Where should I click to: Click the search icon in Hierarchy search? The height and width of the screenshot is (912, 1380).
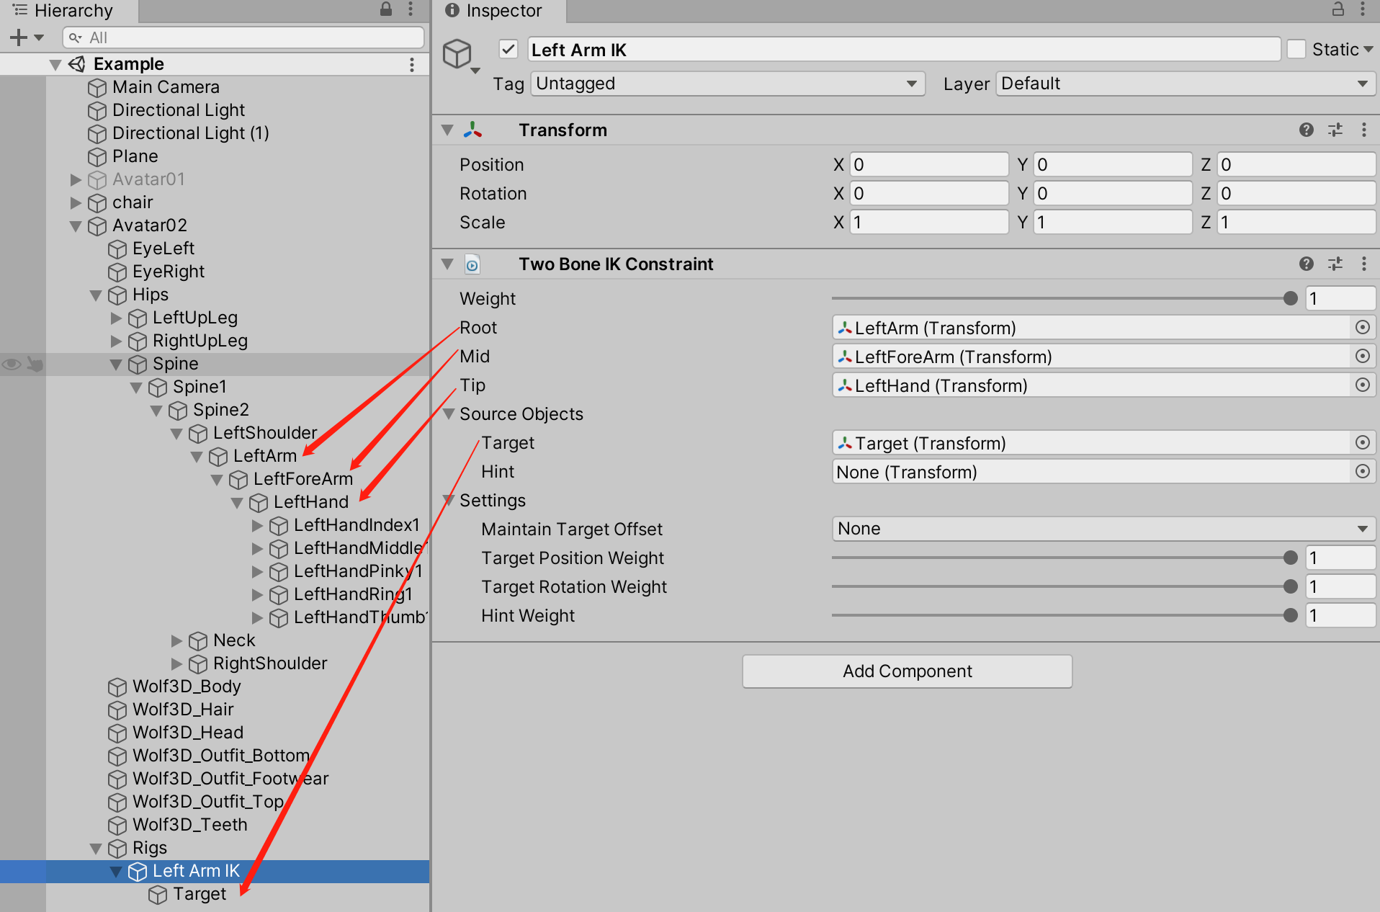tap(75, 37)
